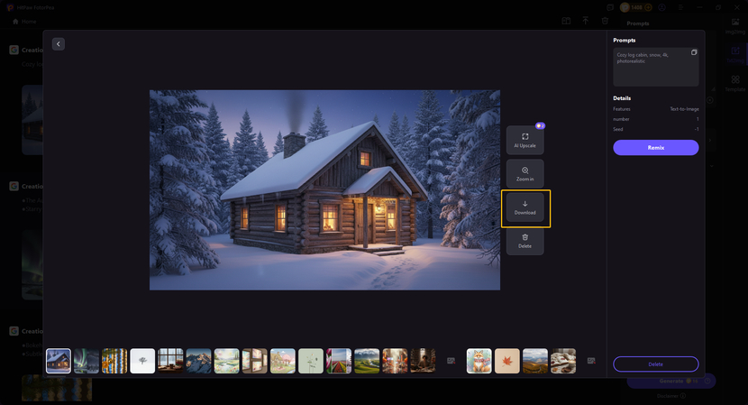Screen dimensions: 748x405
Task: Click the back arrow in the preview
Action: 59,44
